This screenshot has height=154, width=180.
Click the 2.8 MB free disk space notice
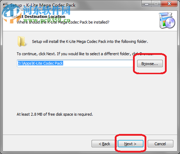tap(55, 114)
